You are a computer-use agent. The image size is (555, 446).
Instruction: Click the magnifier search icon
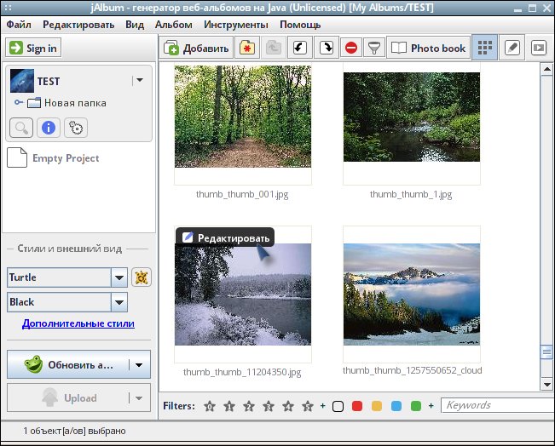pyautogui.click(x=21, y=128)
